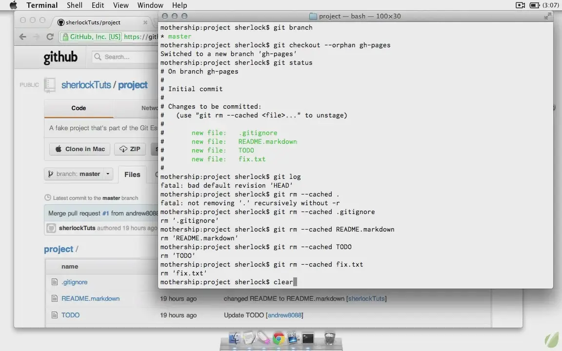Click the file icon next to TODO
Viewport: 562px width, 351px height.
[x=55, y=315]
